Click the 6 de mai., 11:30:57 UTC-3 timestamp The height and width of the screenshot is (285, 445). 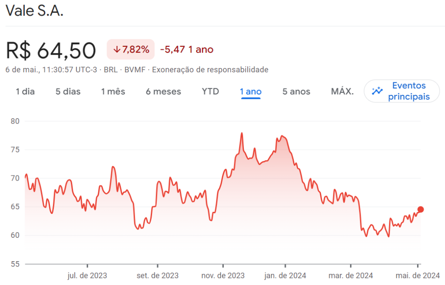[51, 70]
